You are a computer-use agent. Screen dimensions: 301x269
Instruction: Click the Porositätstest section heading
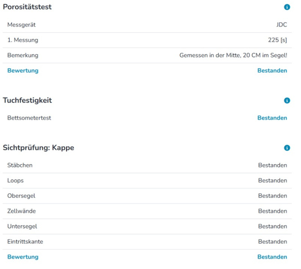coord(27,7)
